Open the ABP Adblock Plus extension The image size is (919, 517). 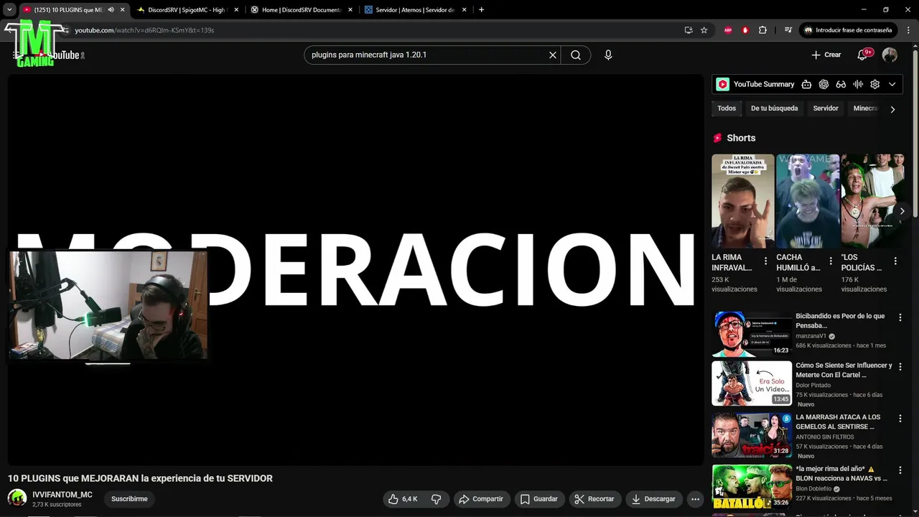coord(728,30)
